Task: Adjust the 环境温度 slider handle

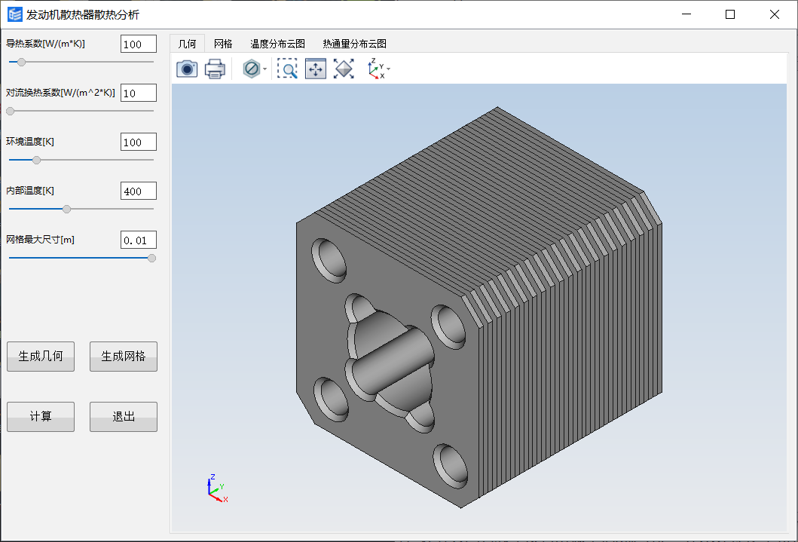Action: coord(37,160)
